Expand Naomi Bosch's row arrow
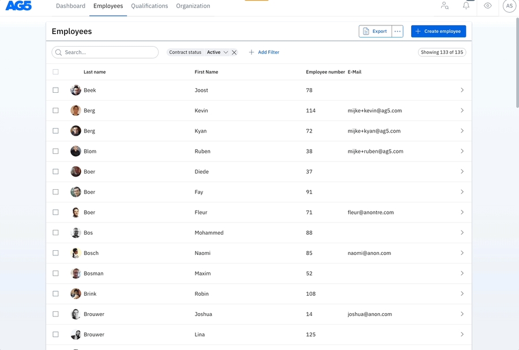This screenshot has width=519, height=350. 462,253
